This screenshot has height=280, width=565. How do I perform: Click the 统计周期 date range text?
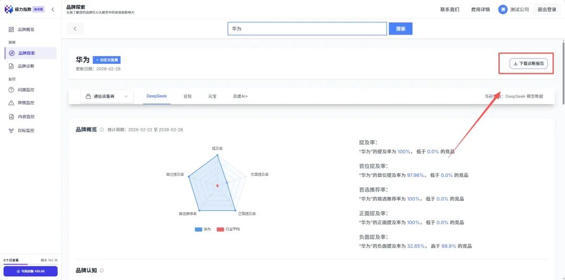click(145, 130)
